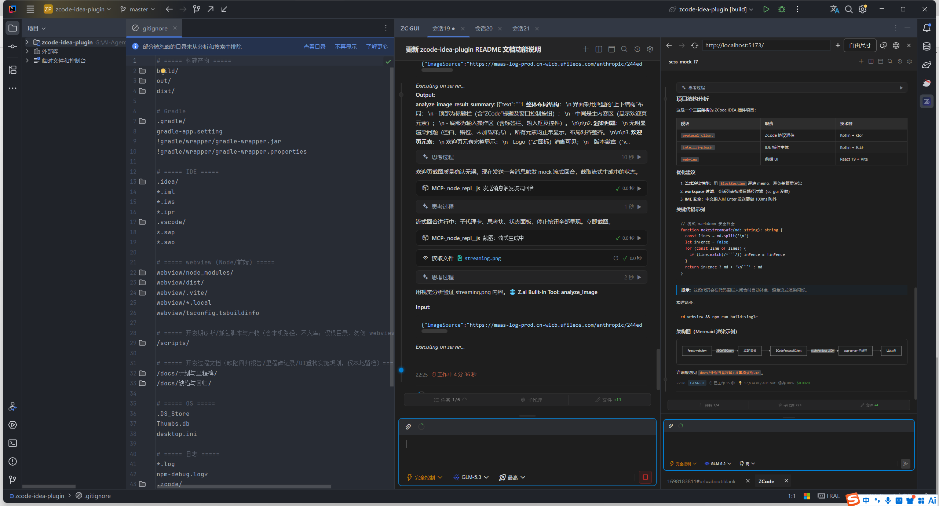The height and width of the screenshot is (506, 939).
Task: Start debugging with the bug icon
Action: point(782,9)
